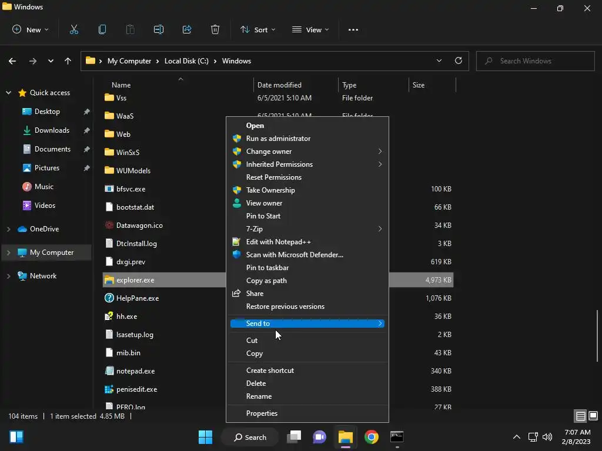Screen dimensions: 602x451
Task: Click the Delete trash icon in toolbar
Action: [x=215, y=29]
